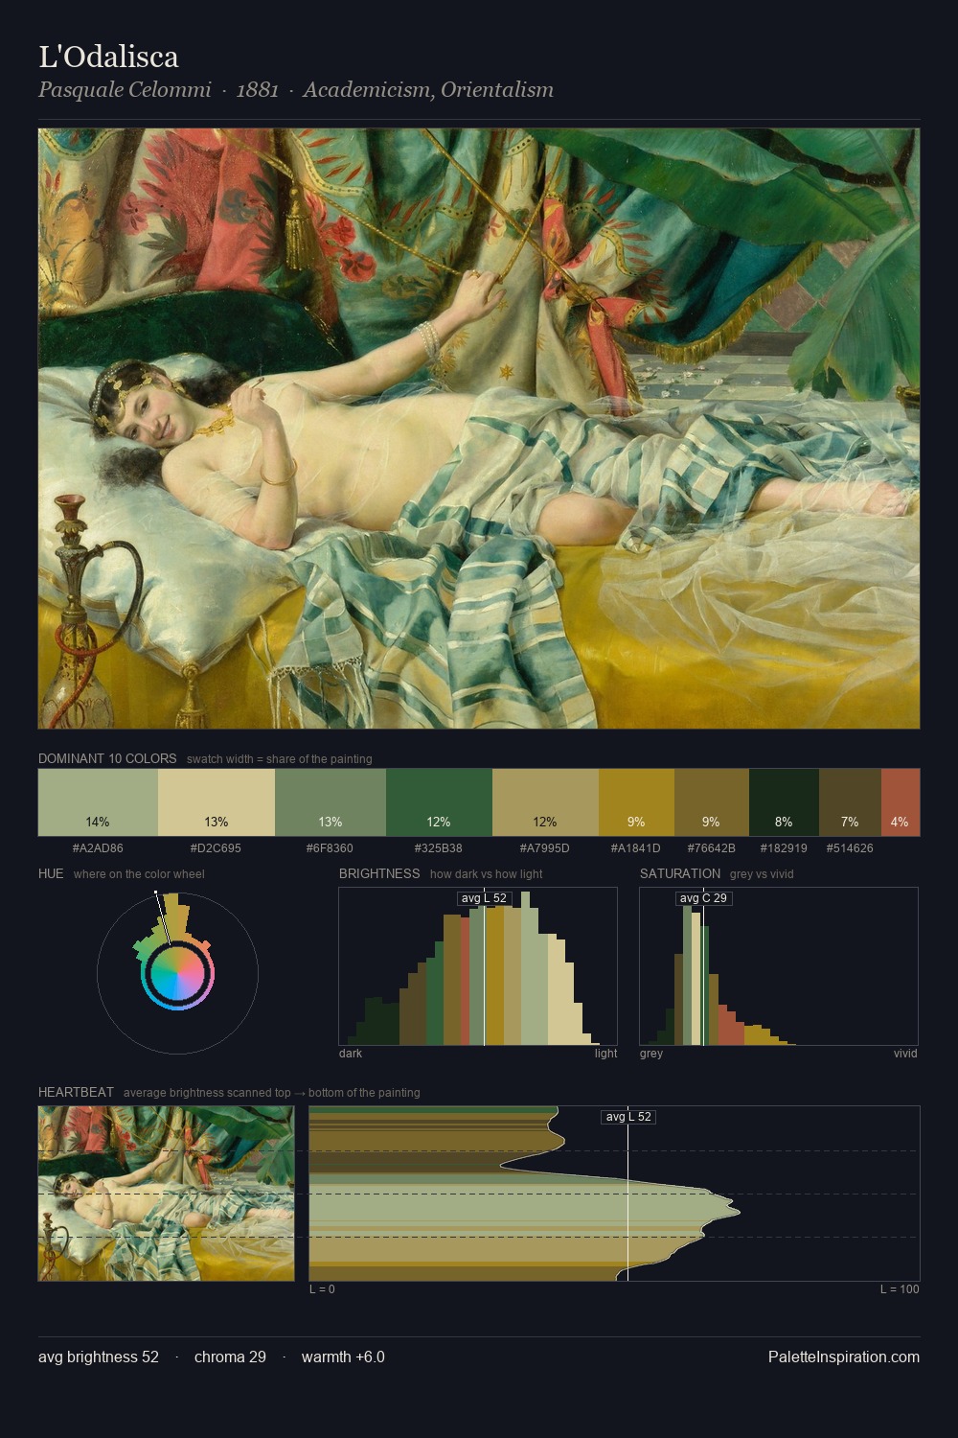Click the artist line 'Pasquale Celommi · 1881'
This screenshot has height=1438, width=958.
point(158,90)
